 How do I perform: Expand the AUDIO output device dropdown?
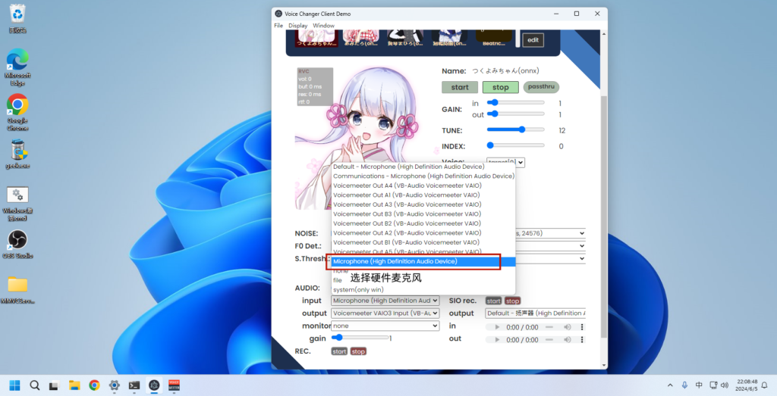[385, 313]
